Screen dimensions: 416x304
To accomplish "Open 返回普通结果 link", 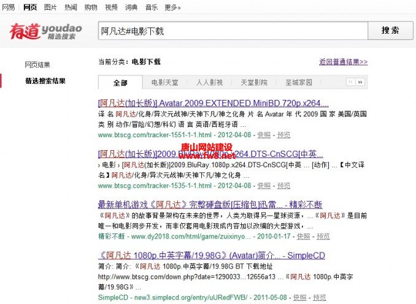I will (x=344, y=62).
